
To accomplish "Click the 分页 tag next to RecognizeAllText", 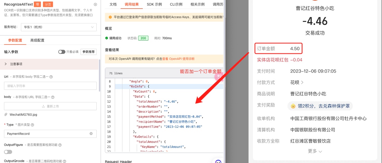I will point(48,4).
